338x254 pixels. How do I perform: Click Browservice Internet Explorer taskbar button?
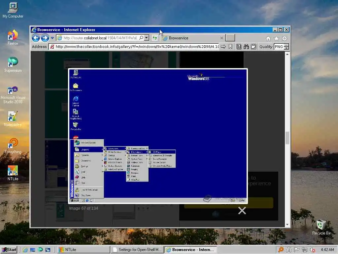(x=191, y=250)
